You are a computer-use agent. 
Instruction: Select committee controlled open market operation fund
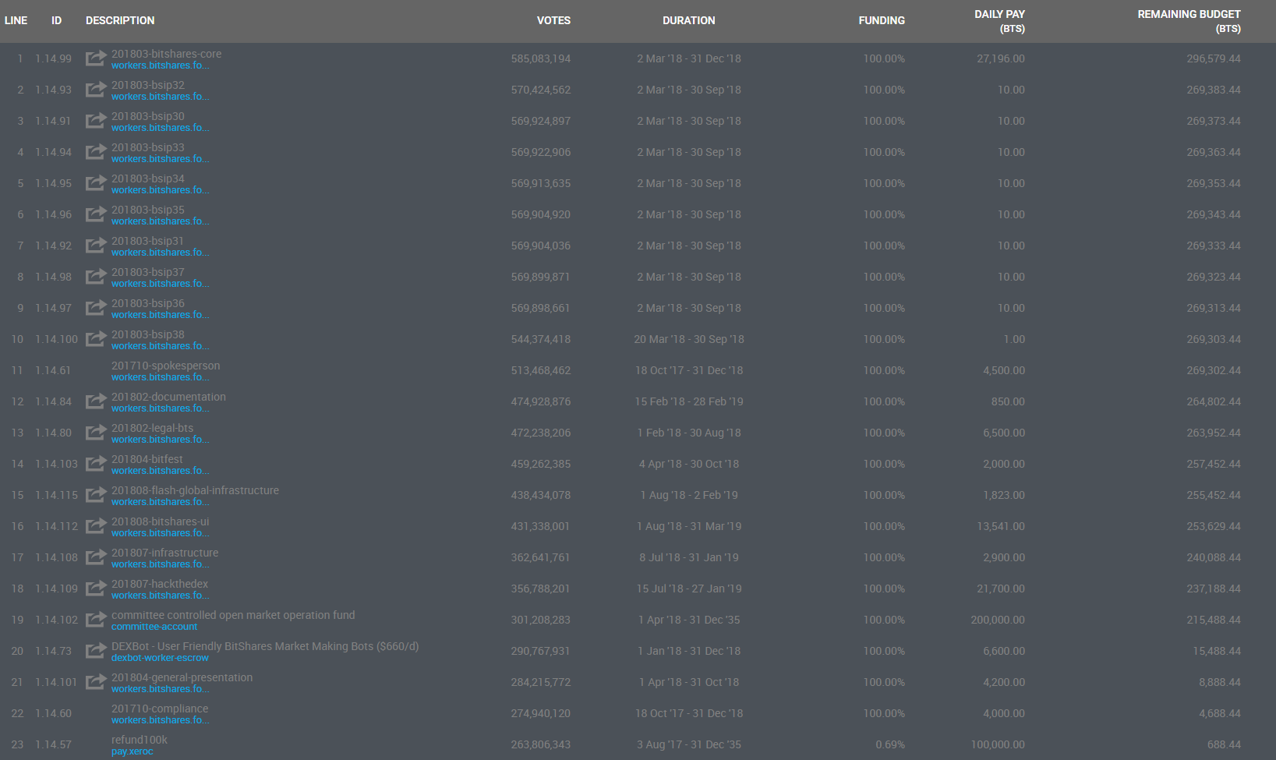coord(233,615)
